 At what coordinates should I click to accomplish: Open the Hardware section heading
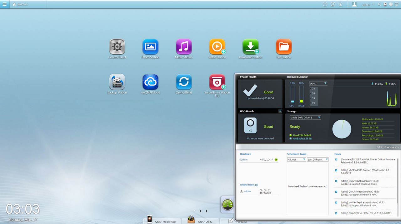click(246, 154)
